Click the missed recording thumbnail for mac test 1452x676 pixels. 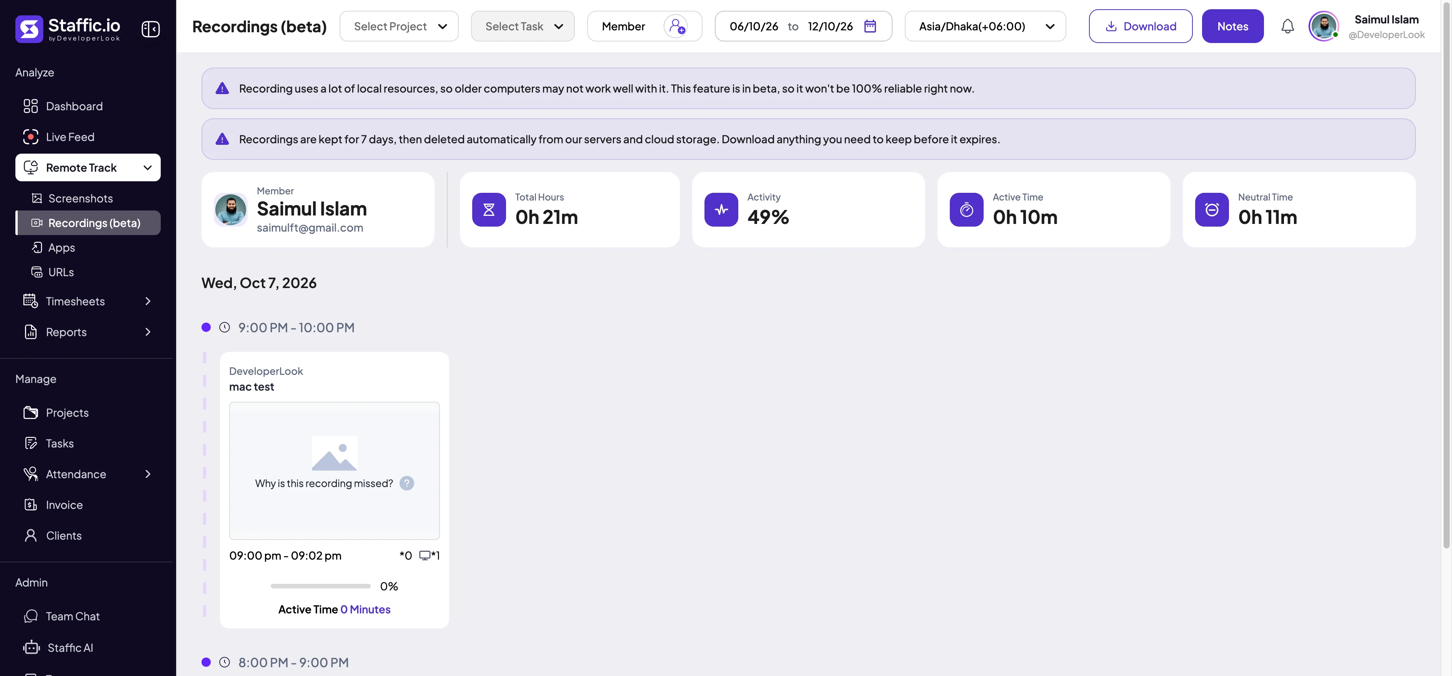(x=334, y=471)
